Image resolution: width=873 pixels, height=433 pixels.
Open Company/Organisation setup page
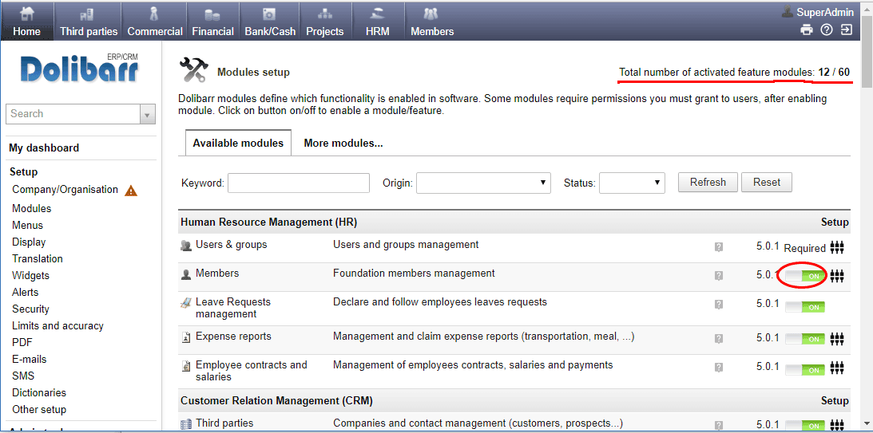pos(65,190)
